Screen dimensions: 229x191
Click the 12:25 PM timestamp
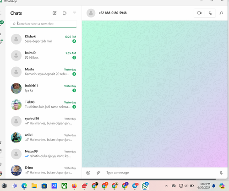pos(70,37)
